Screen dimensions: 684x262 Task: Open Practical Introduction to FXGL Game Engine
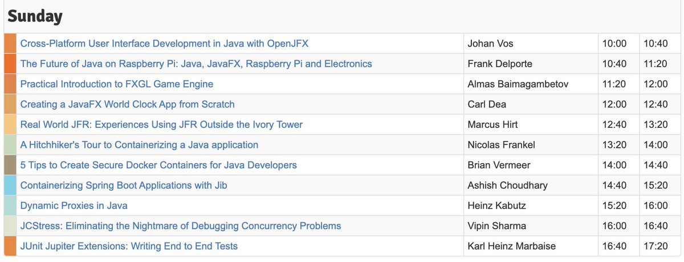[x=117, y=84]
